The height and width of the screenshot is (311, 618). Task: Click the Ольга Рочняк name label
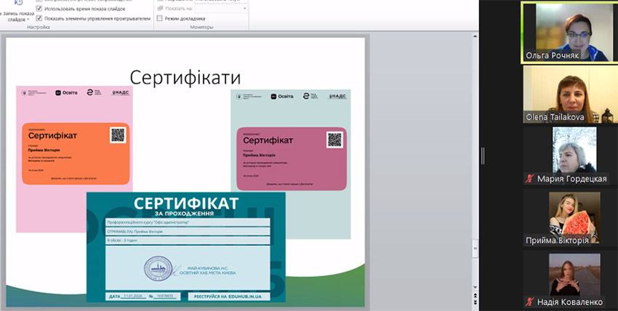(x=552, y=55)
